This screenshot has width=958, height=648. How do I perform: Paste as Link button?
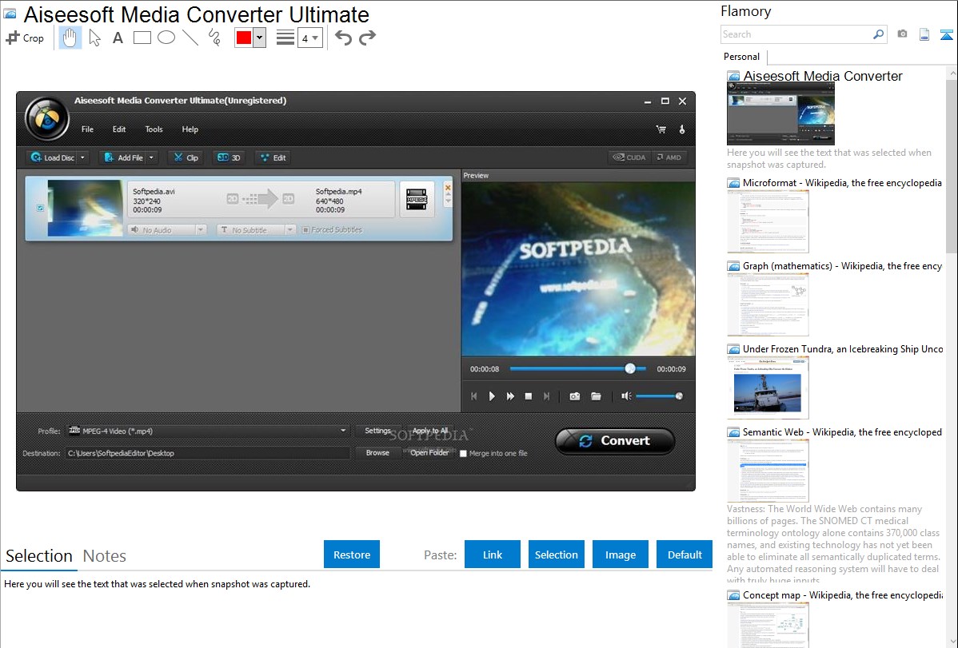coord(493,555)
